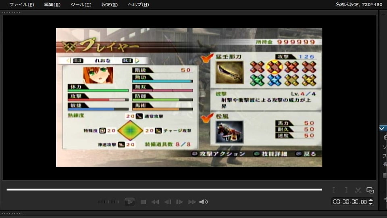Click the 体力 green stat bar
The image size is (387, 218).
[98, 90]
